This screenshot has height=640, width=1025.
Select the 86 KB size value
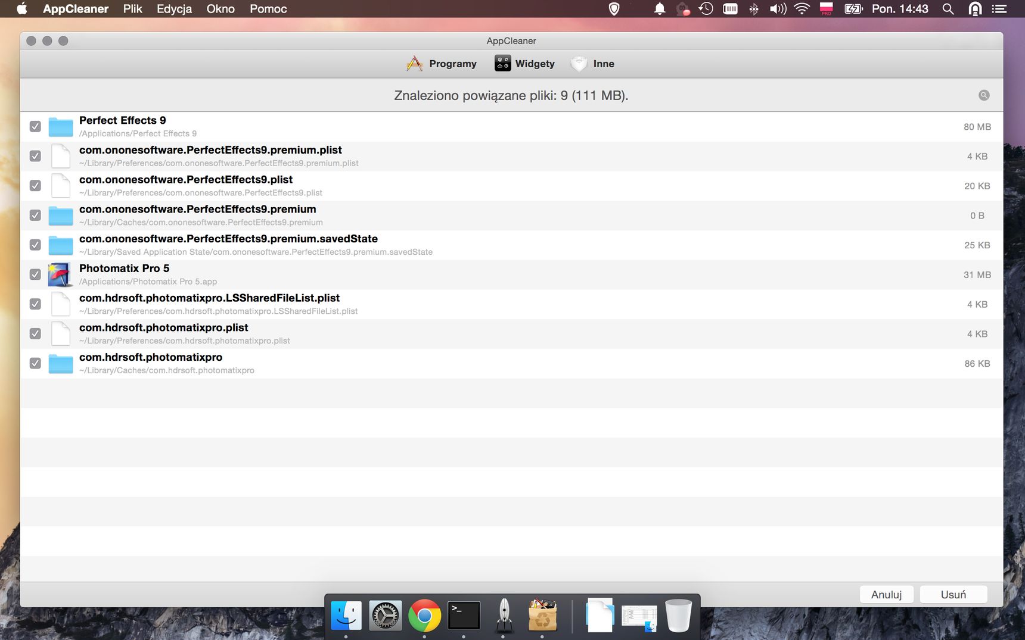point(977,363)
